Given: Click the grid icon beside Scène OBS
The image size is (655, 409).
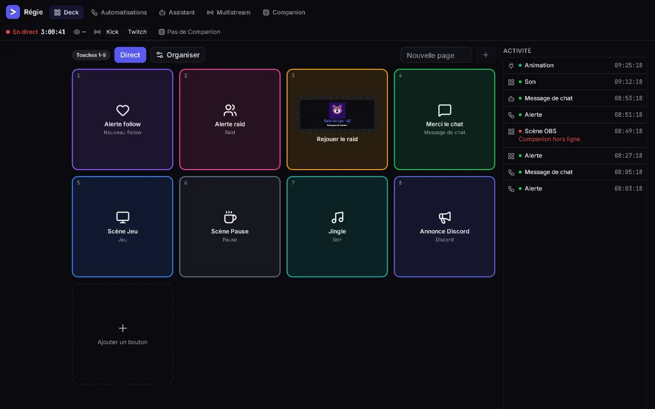Looking at the screenshot, I should 511,131.
